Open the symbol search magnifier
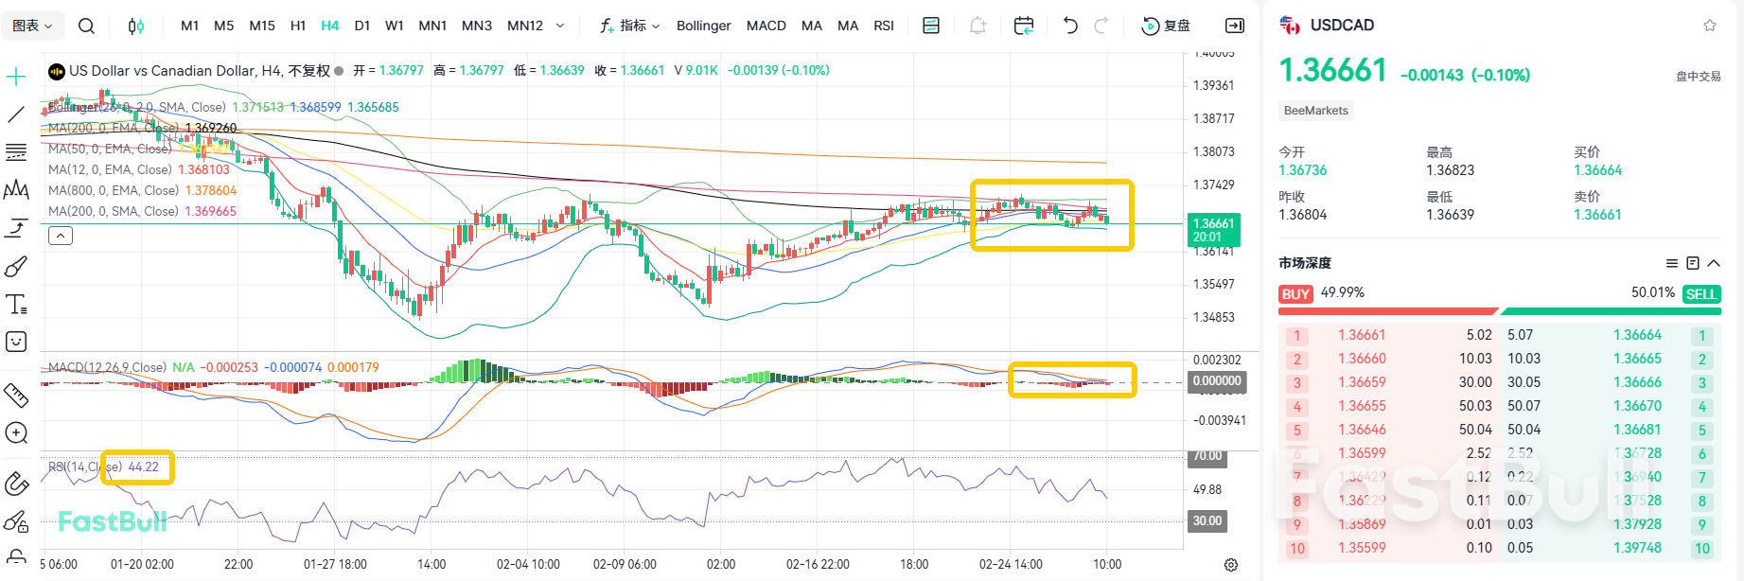 click(x=86, y=26)
